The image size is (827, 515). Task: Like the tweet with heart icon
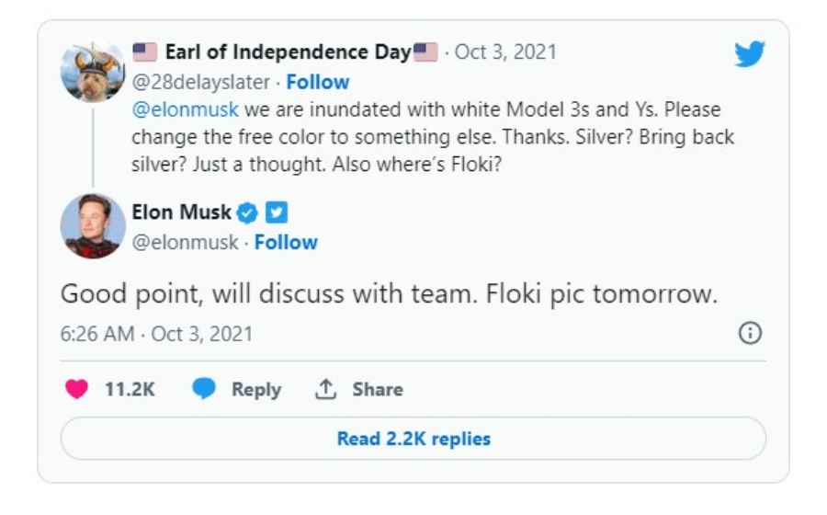(x=76, y=389)
